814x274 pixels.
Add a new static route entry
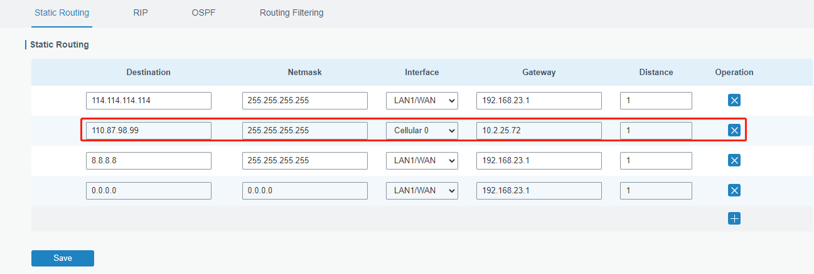[734, 218]
